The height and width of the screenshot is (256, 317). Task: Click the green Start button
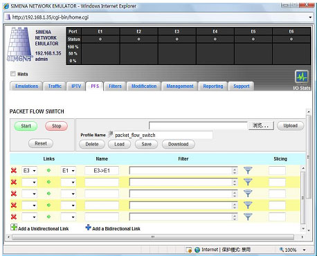(x=26, y=126)
